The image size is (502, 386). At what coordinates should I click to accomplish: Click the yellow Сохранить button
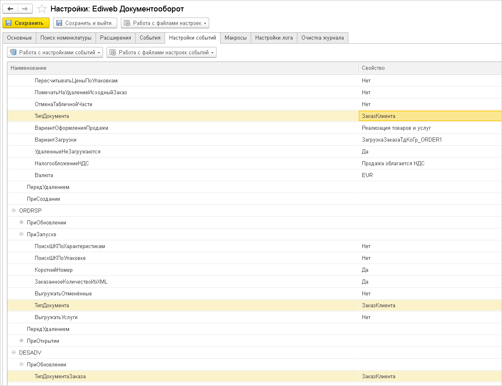[26, 23]
